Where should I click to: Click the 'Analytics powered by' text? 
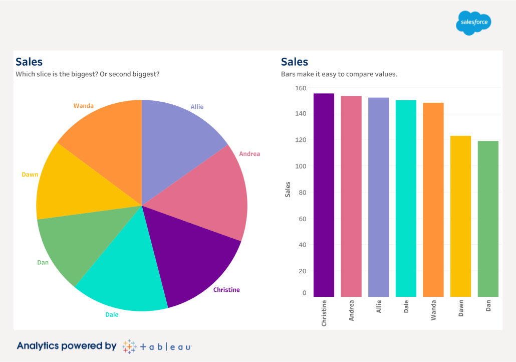tap(67, 346)
